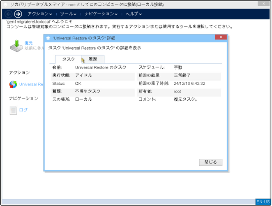Screen dimensions: 272x206
Task: Click the type value '不明なタスク'
Action: pyautogui.click(x=88, y=91)
